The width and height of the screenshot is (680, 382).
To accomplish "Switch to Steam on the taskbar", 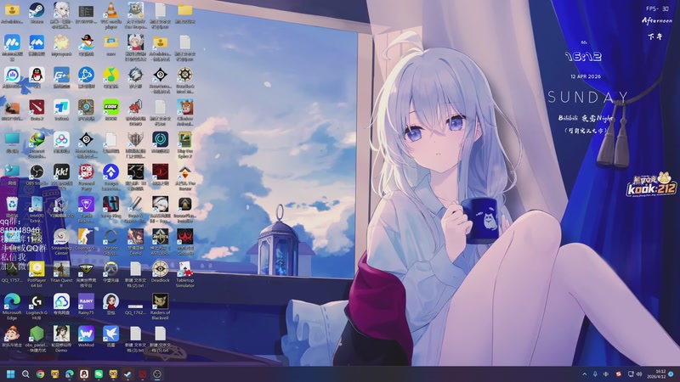I will tap(128, 374).
